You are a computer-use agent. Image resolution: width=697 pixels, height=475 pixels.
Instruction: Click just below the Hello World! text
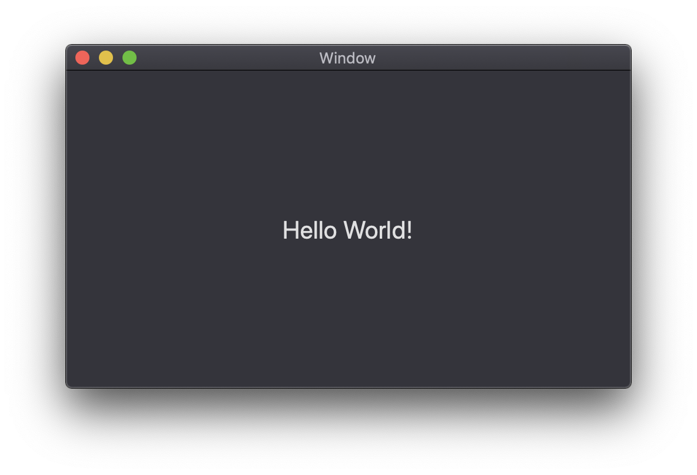coord(347,250)
